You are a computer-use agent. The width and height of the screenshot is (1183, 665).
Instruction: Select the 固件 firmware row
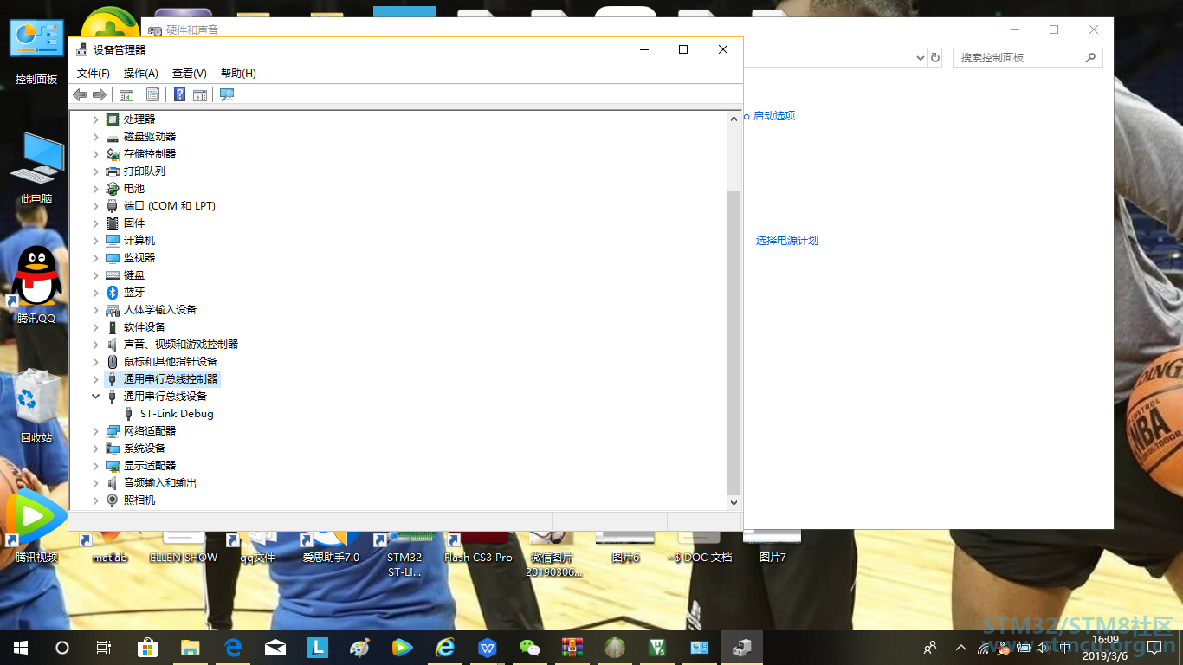click(x=134, y=223)
